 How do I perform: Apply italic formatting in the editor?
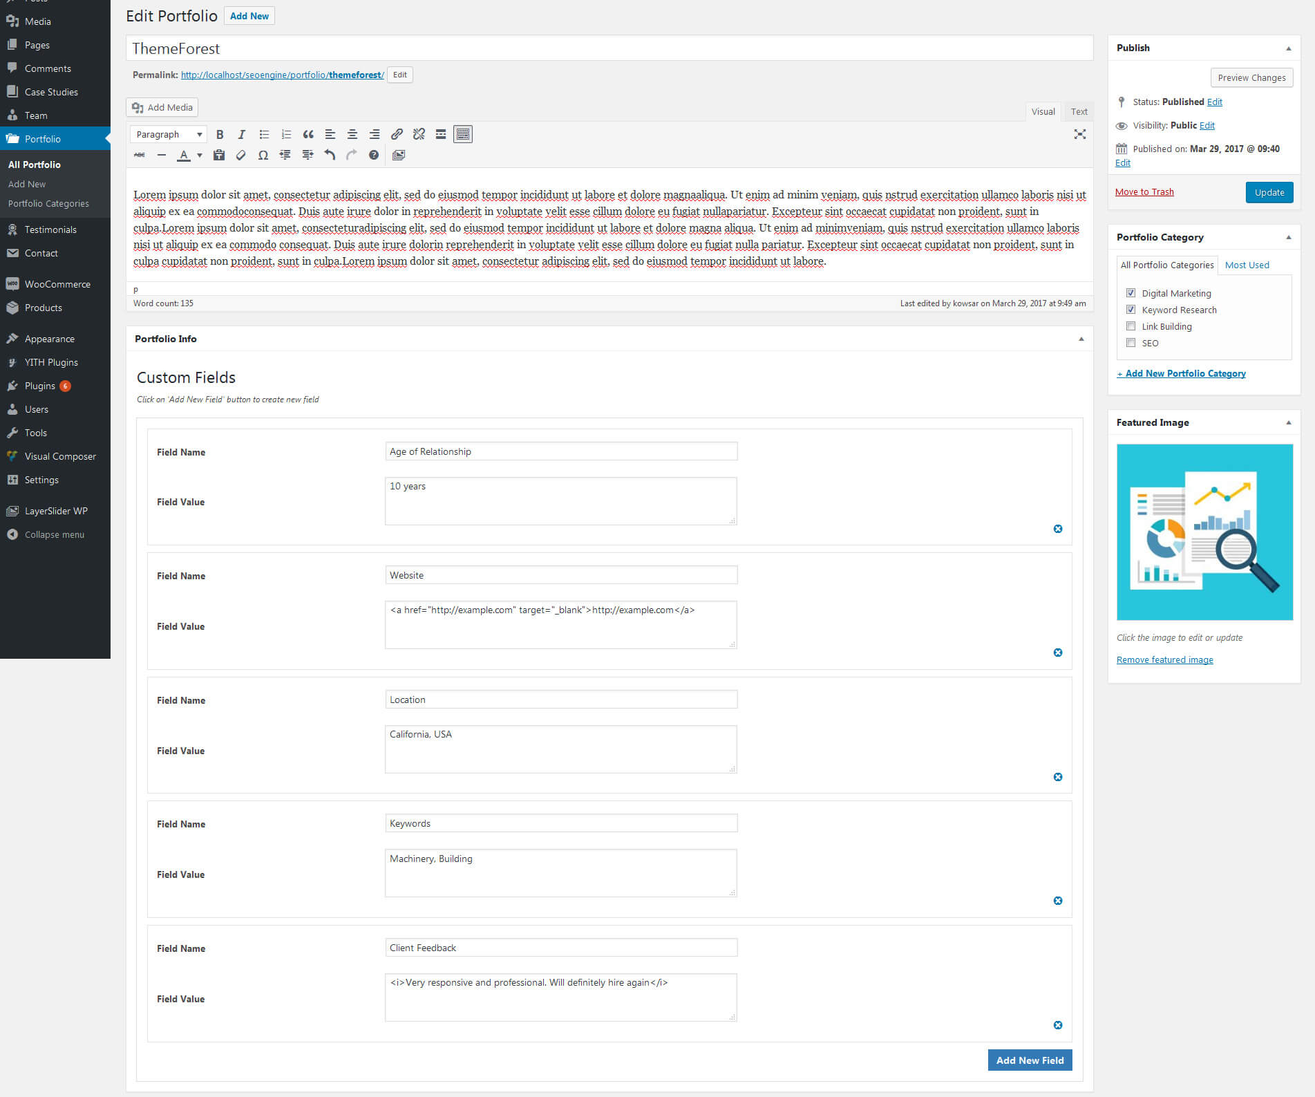(x=241, y=134)
